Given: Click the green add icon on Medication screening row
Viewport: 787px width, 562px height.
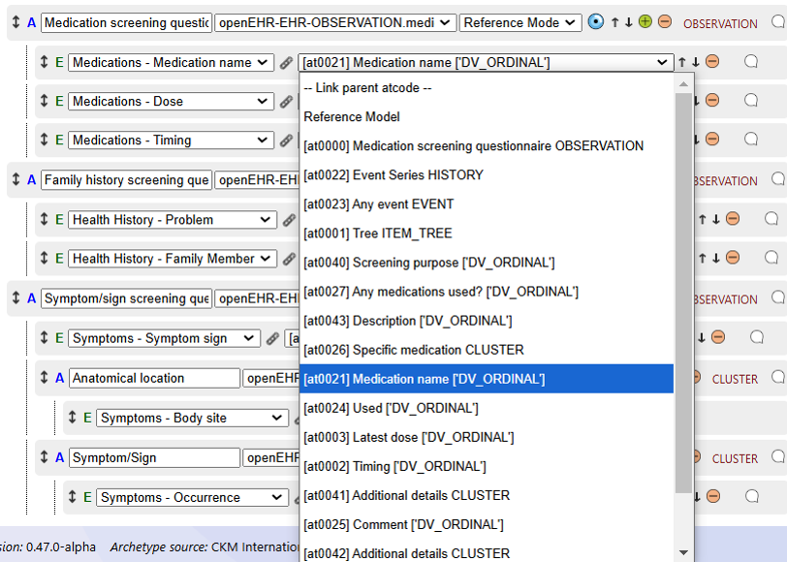Looking at the screenshot, I should (645, 22).
